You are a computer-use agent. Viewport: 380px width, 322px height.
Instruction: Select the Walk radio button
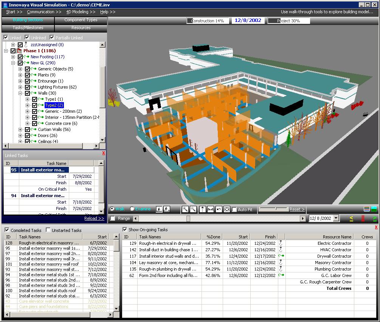[112, 209]
